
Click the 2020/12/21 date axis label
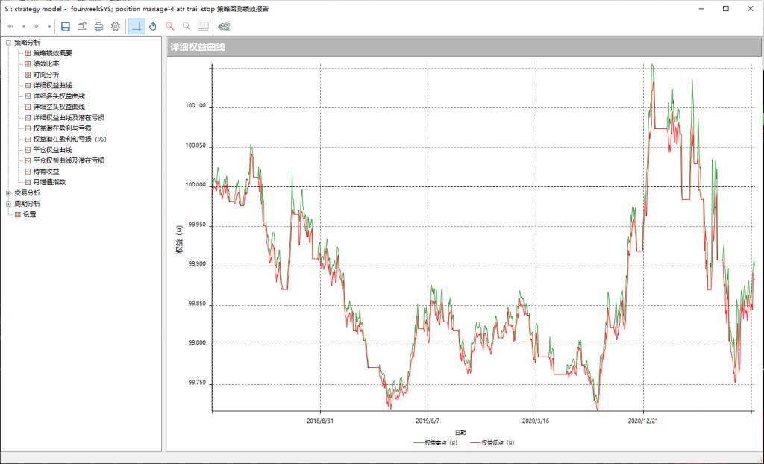pos(643,421)
